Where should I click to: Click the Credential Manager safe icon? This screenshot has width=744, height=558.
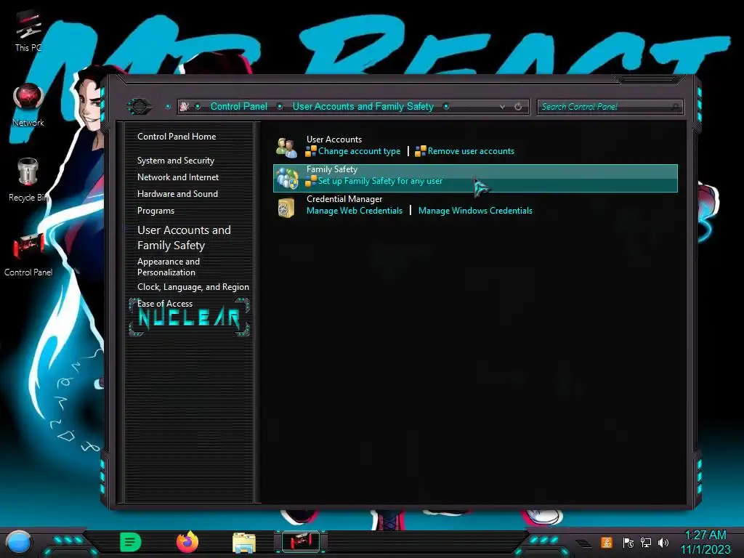(x=286, y=208)
